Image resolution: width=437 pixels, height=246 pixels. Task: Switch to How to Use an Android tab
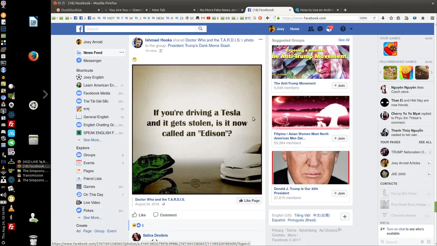coord(316,10)
